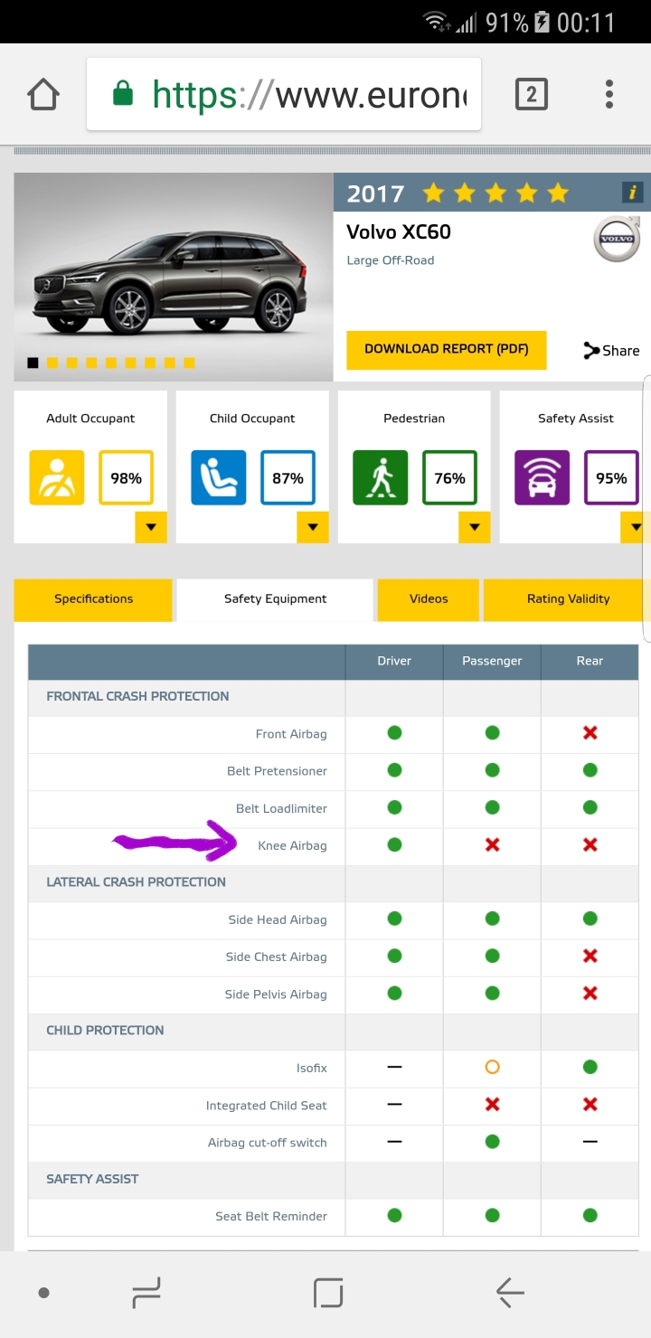Click the 76% Pedestrian score
This screenshot has width=651, height=1338.
tap(449, 477)
